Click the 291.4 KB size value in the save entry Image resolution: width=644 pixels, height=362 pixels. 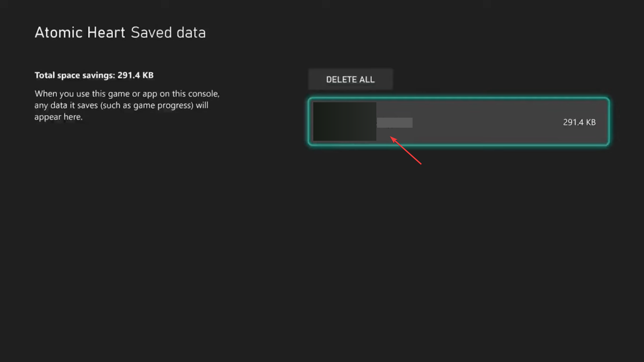click(579, 122)
